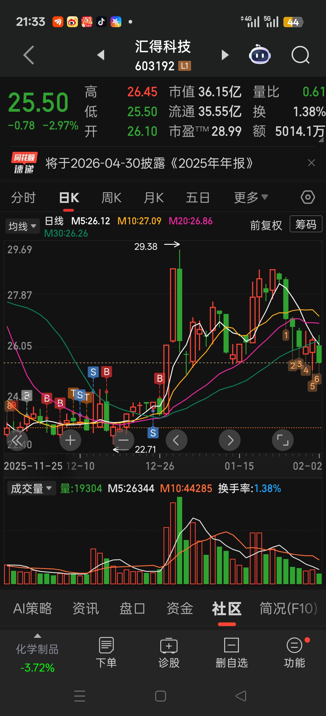
Task: Open the 社区 tab
Action: [227, 608]
